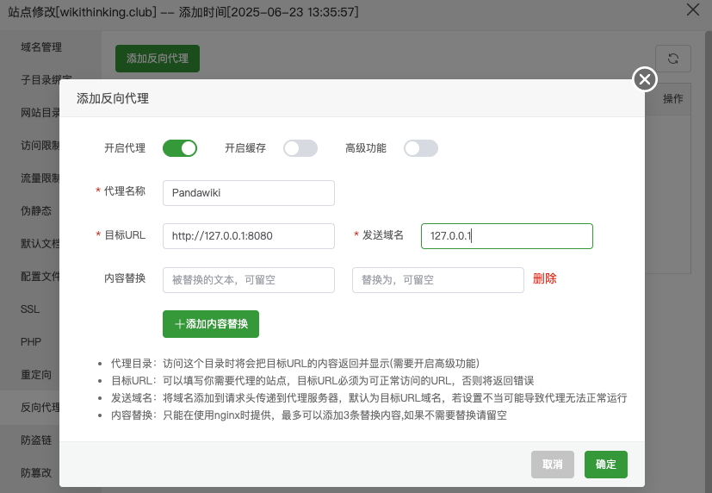712x493 pixels.
Task: Click the 添加内容替换 button
Action: (x=211, y=324)
